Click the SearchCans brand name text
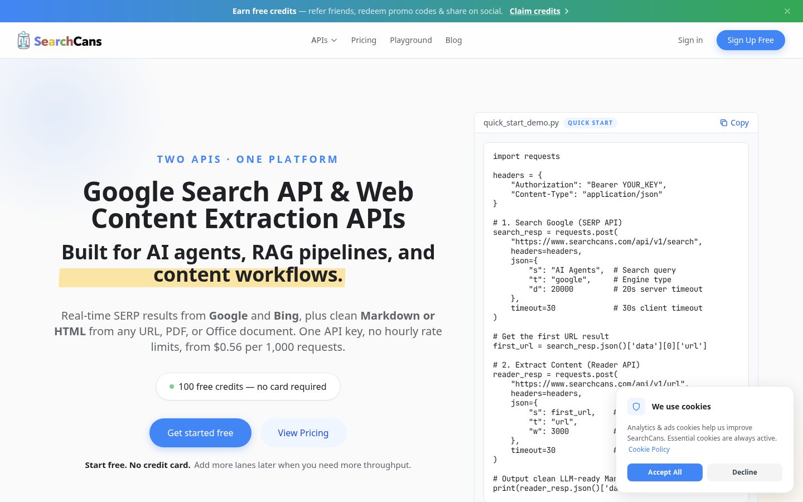803x502 pixels. tap(68, 41)
